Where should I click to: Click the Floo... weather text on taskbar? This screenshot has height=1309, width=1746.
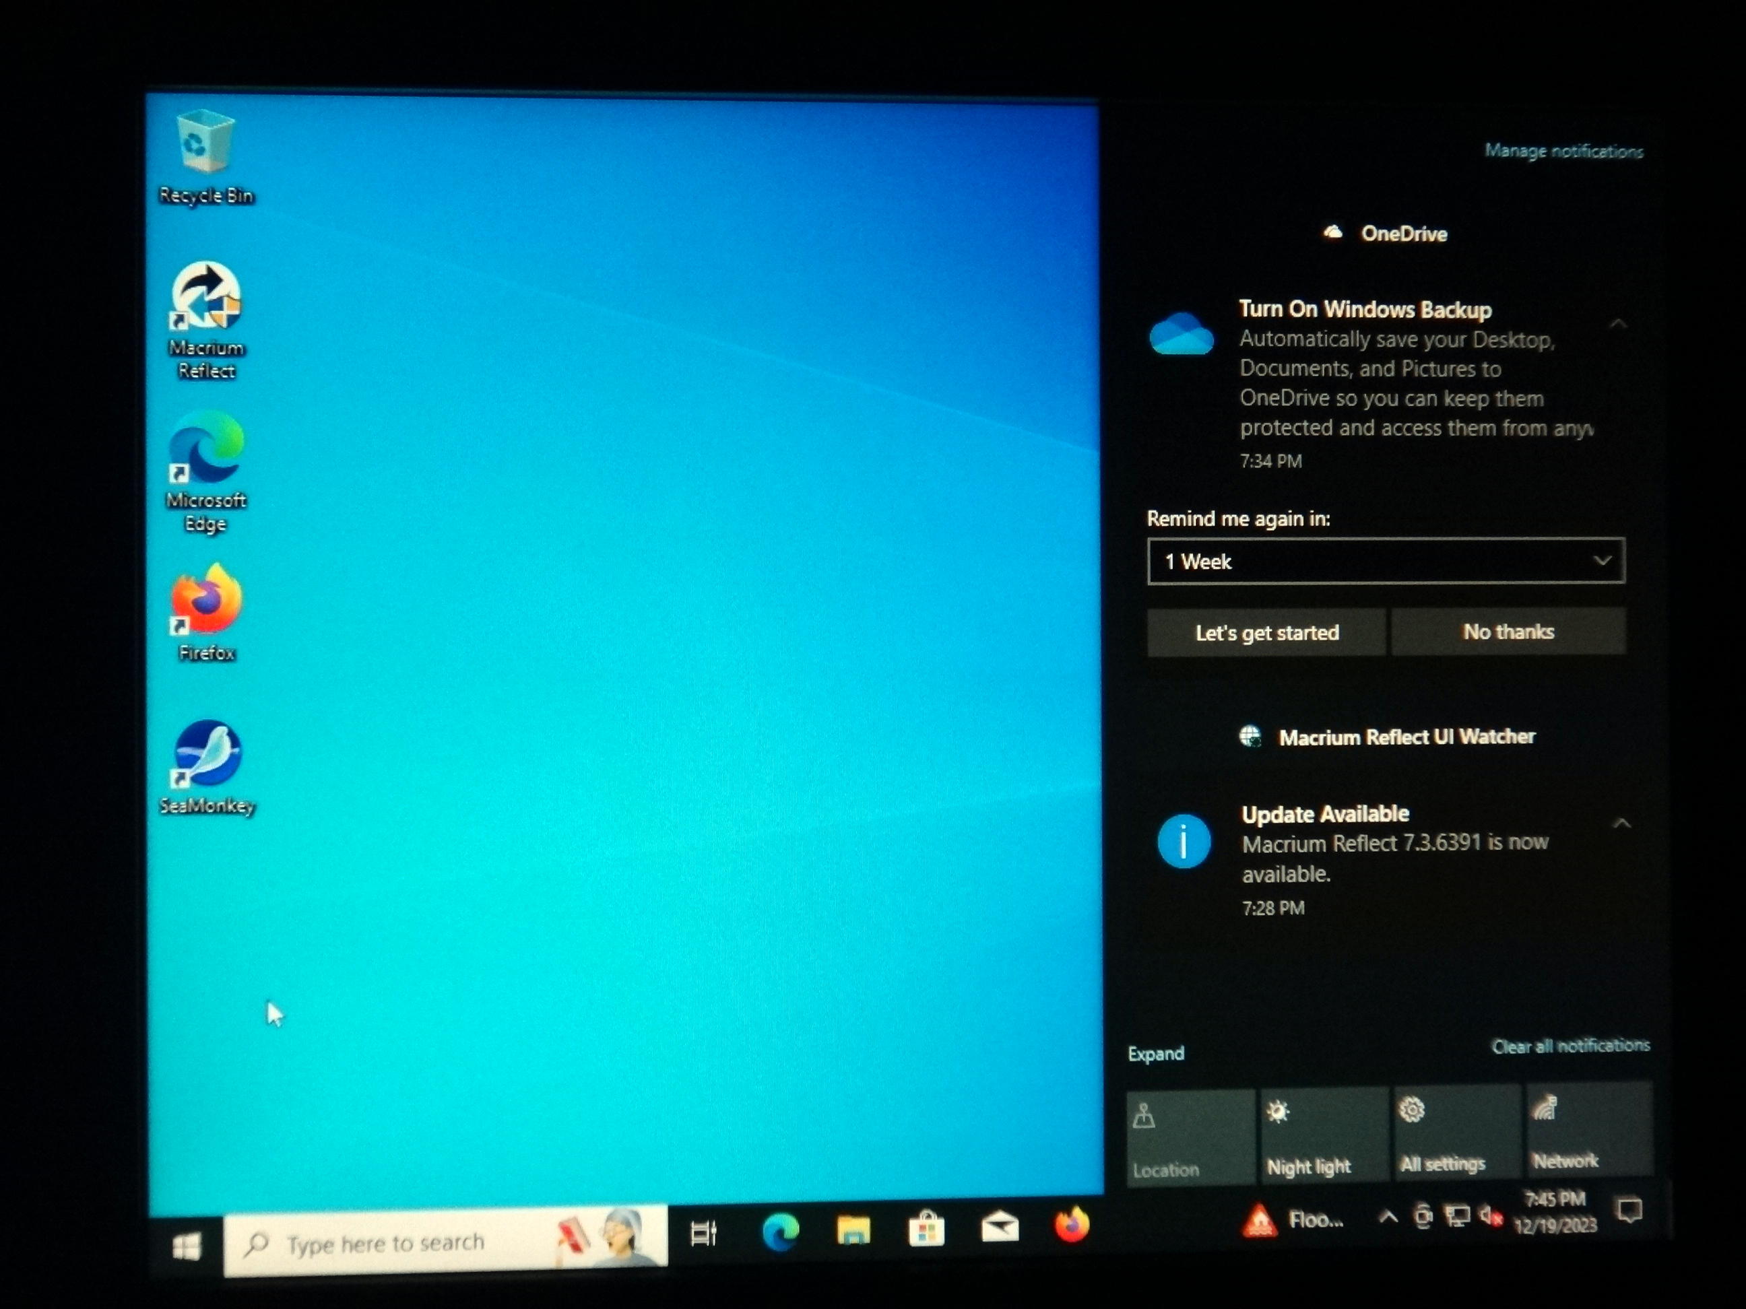tap(1315, 1220)
